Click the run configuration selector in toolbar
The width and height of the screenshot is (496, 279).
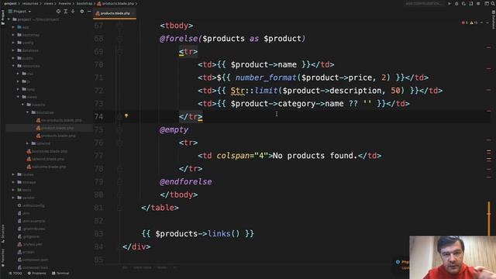pyautogui.click(x=423, y=3)
